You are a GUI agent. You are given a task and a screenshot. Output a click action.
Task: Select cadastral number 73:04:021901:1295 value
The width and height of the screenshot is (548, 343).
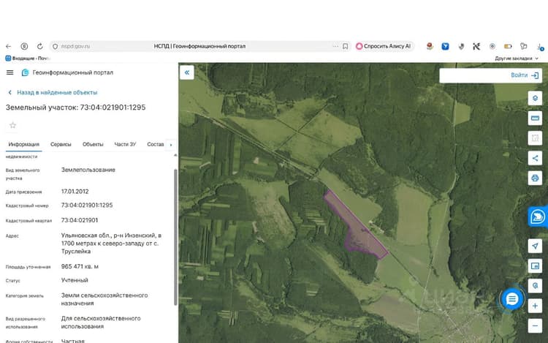[87, 206]
